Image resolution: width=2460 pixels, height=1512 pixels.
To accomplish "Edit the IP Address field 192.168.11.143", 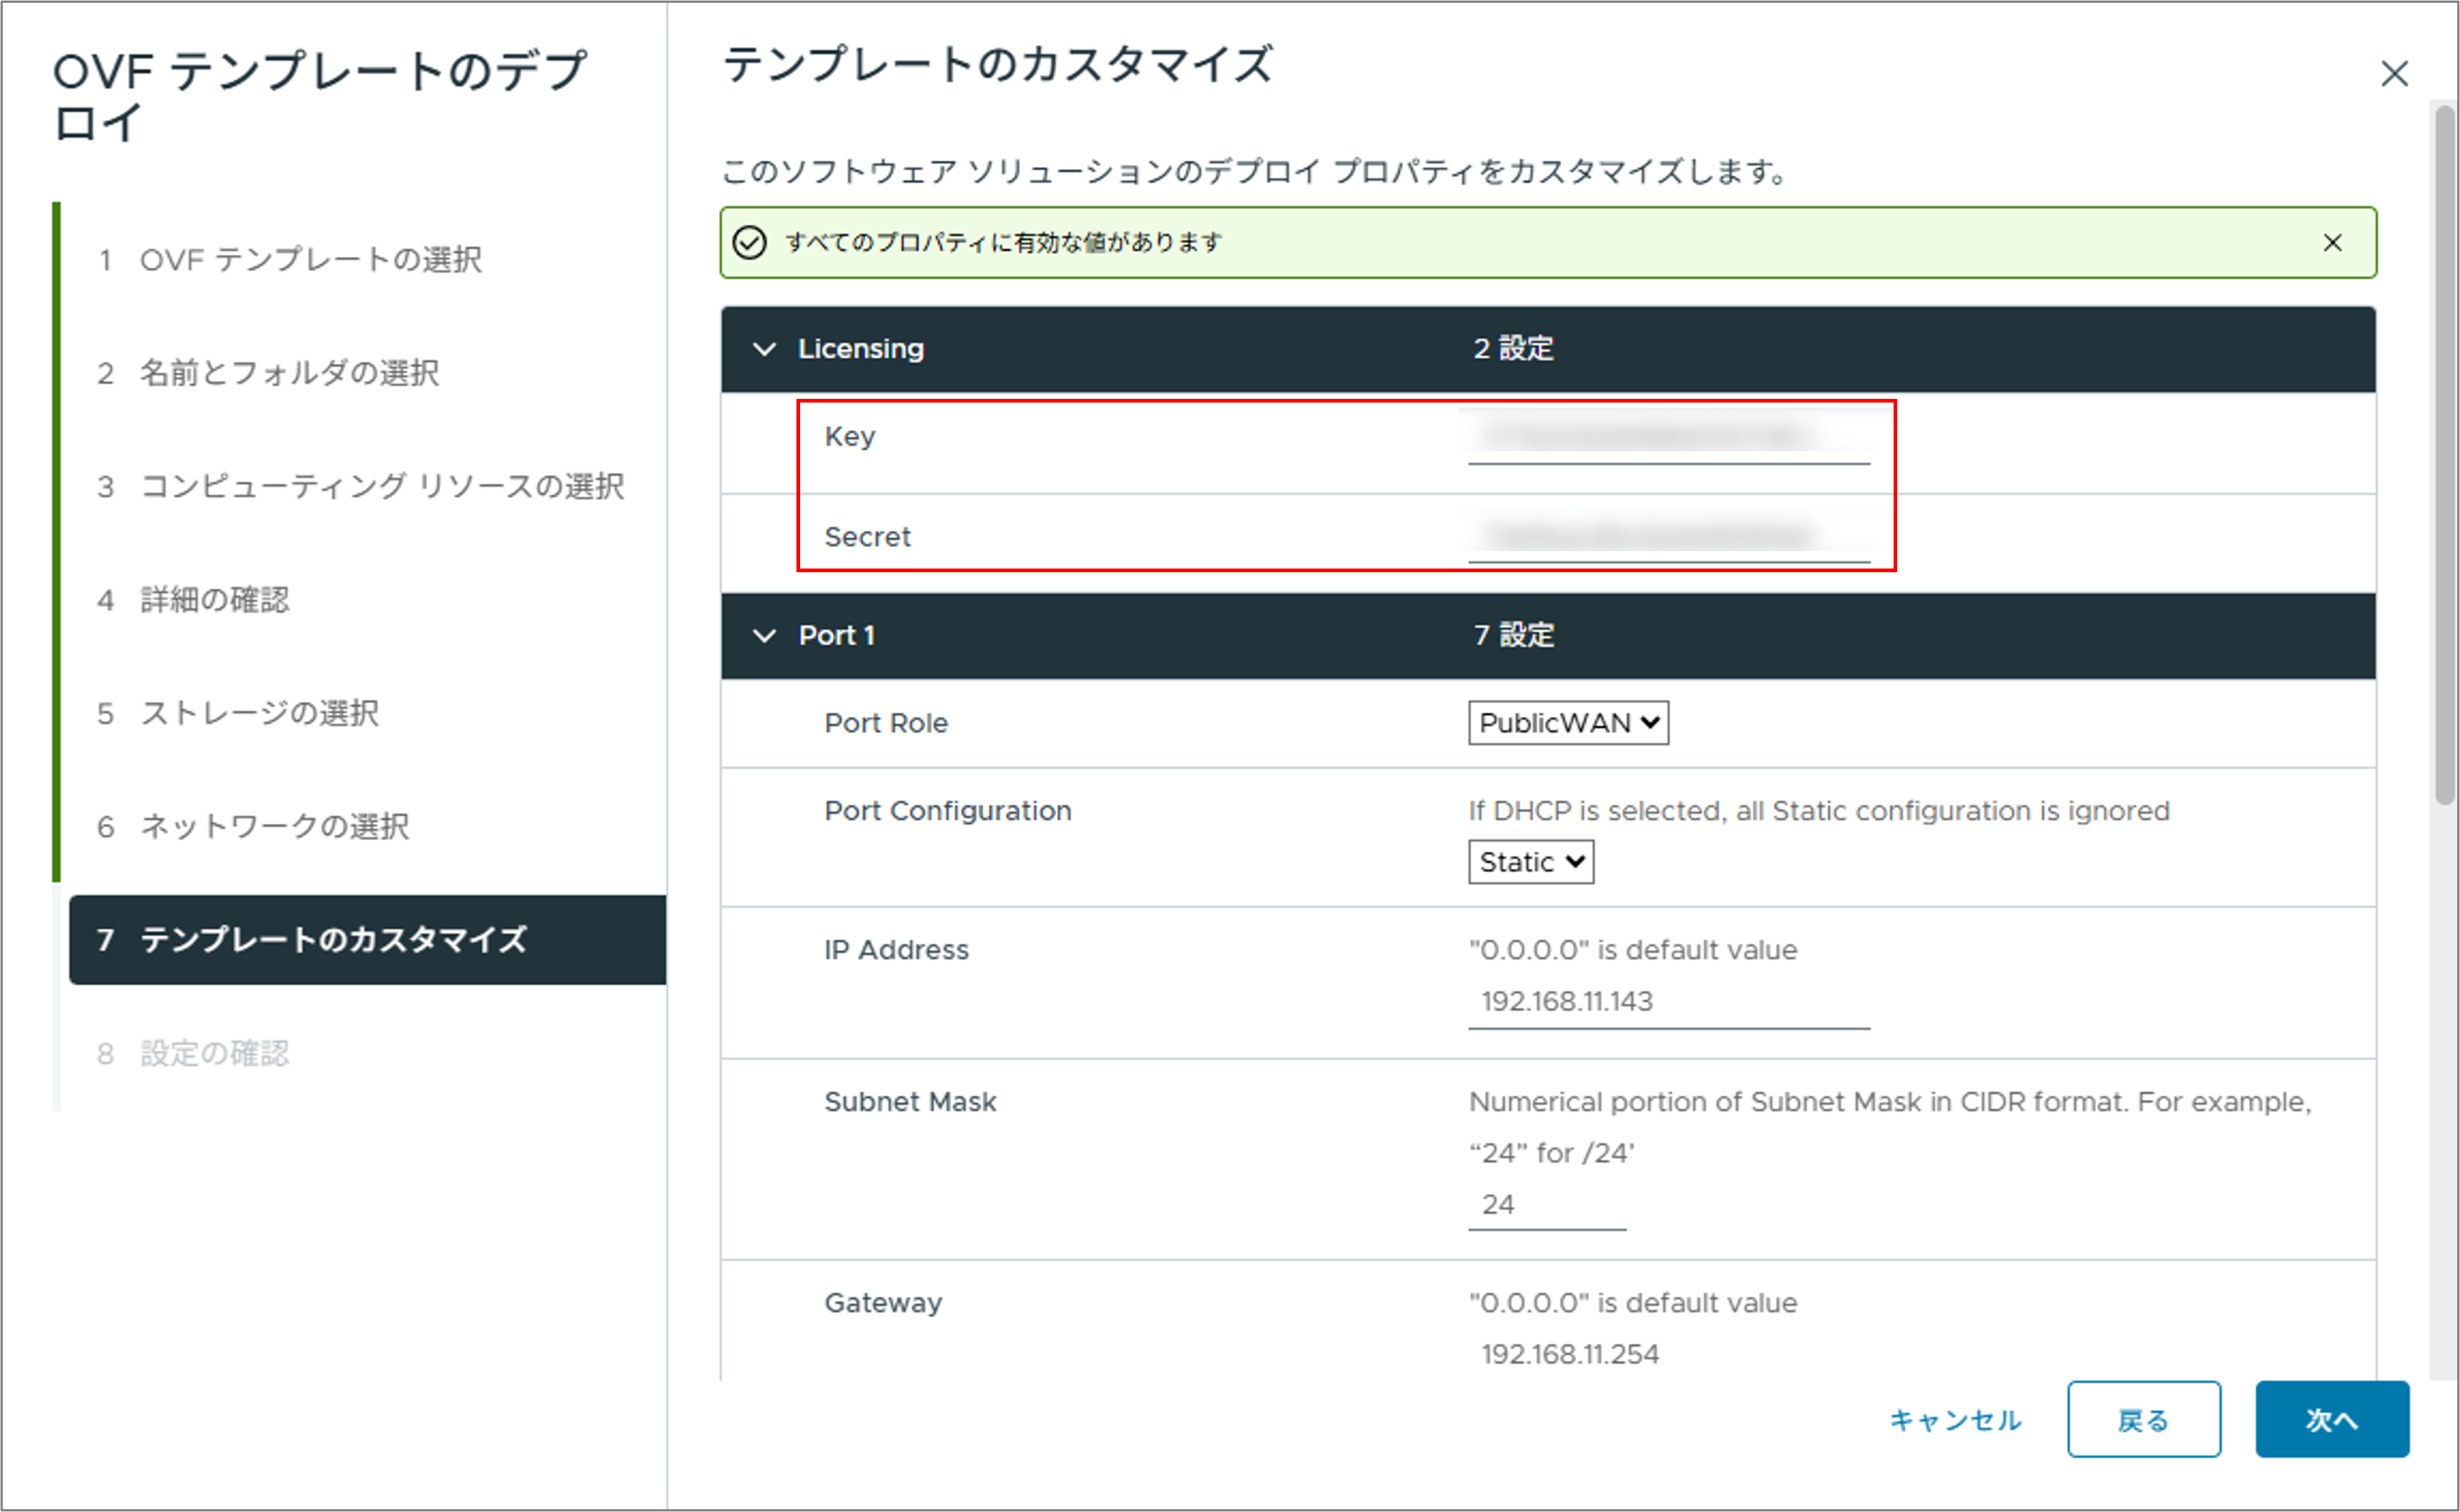I will [1668, 1002].
